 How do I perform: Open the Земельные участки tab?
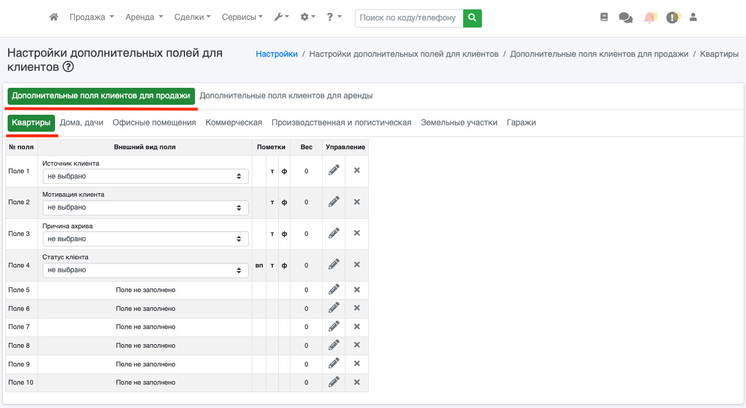click(458, 122)
